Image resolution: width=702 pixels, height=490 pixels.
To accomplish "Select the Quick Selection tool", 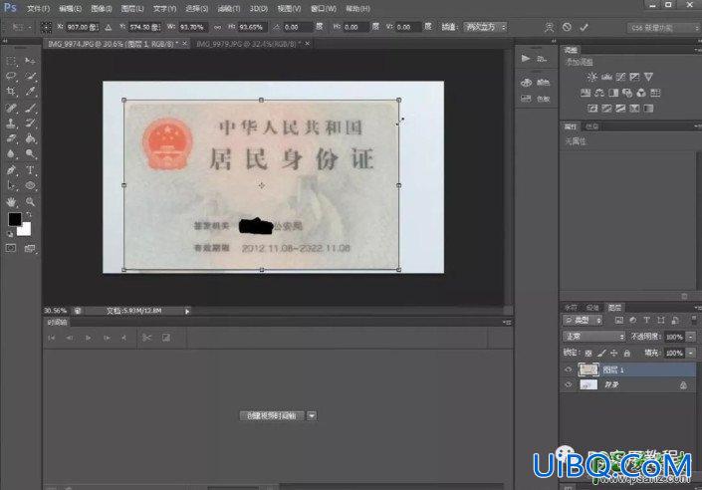I will [x=30, y=76].
